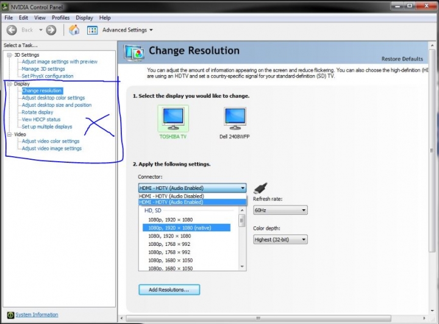Image resolution: width=439 pixels, height=324 pixels.
Task: Open the Connector dropdown
Action: (192, 188)
